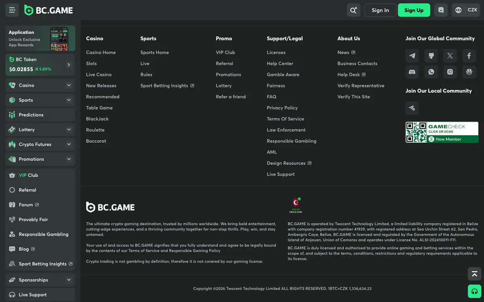Click the license validation seal badge

296,205
